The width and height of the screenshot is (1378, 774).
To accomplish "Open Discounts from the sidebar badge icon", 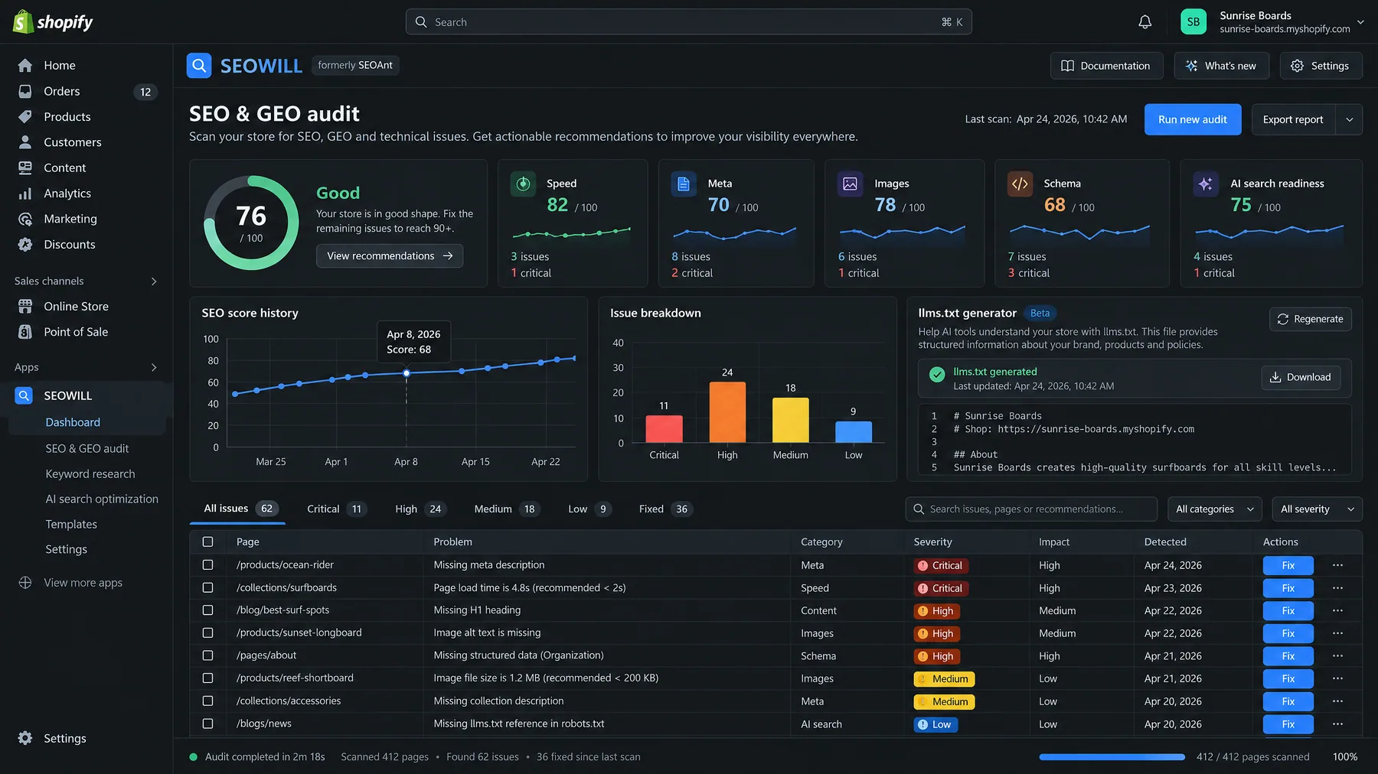I will (x=25, y=245).
